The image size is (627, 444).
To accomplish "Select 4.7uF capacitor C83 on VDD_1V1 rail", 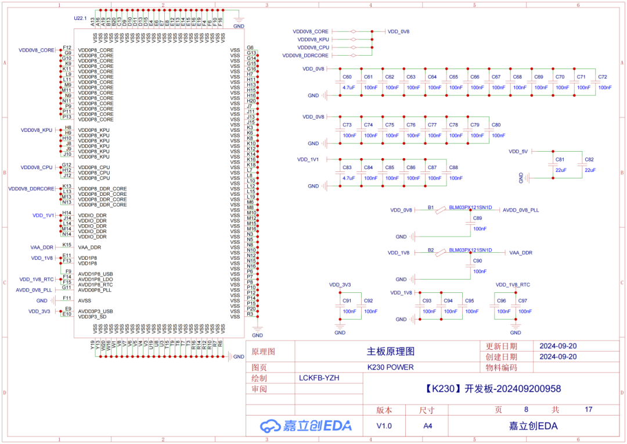I will (x=340, y=171).
